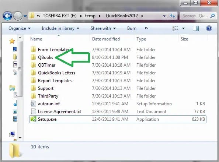Click the autorun.inf file name
This screenshot has height=162, width=219.
[x=49, y=104]
